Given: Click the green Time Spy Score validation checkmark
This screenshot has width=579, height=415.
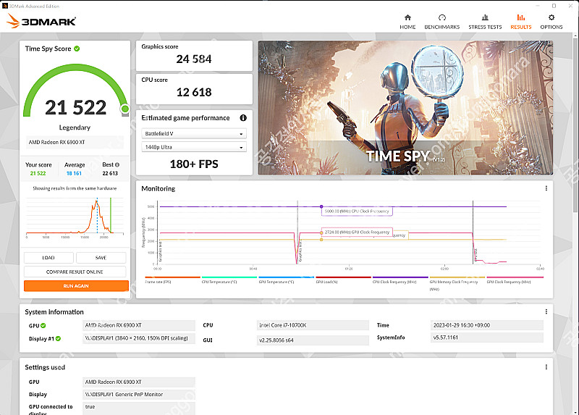Looking at the screenshot, I should pos(77,49).
